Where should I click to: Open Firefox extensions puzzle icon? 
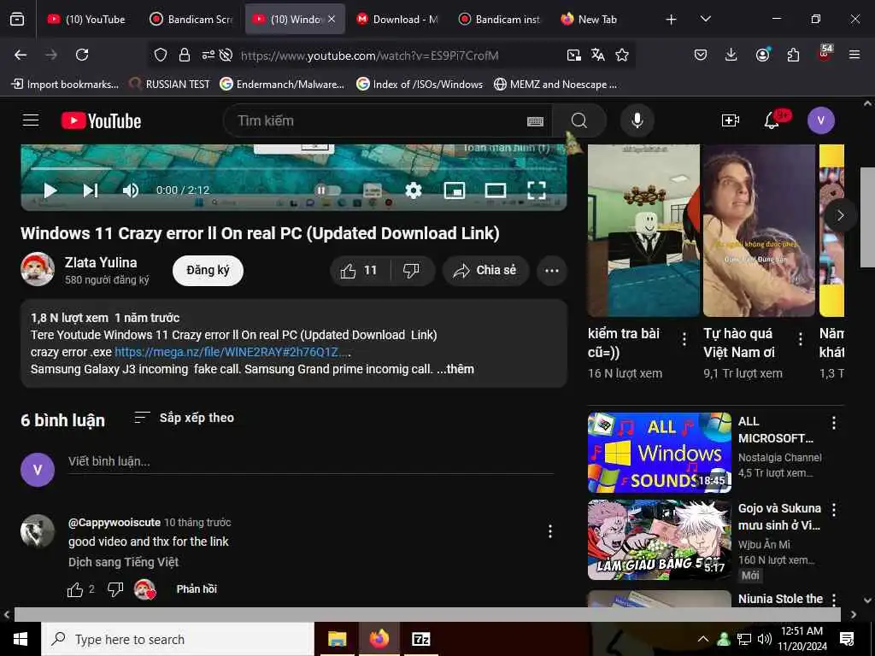tap(793, 55)
